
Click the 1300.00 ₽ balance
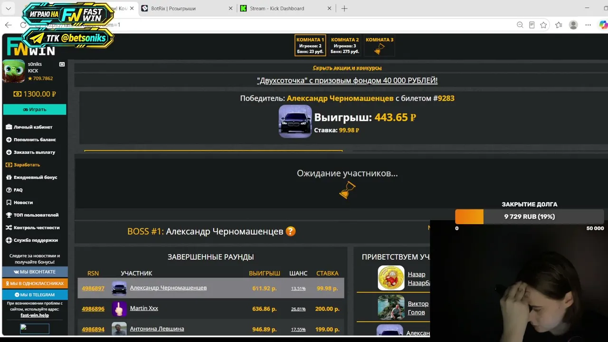pyautogui.click(x=35, y=94)
